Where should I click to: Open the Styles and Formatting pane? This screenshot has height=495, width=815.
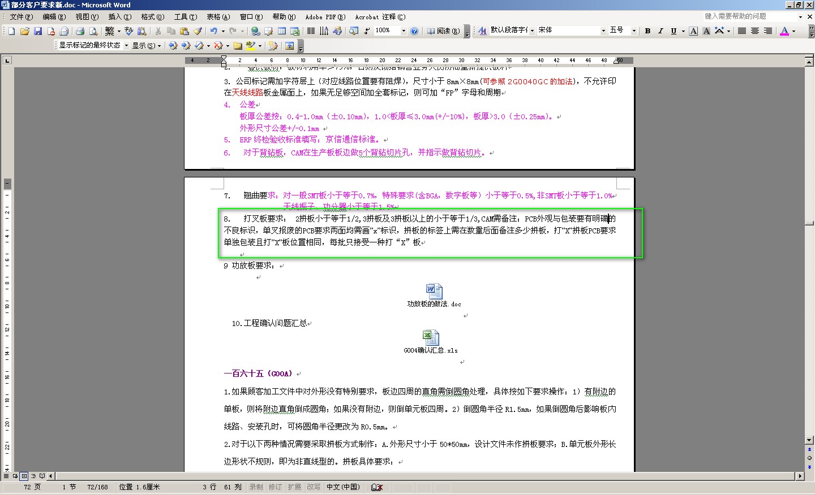(482, 31)
